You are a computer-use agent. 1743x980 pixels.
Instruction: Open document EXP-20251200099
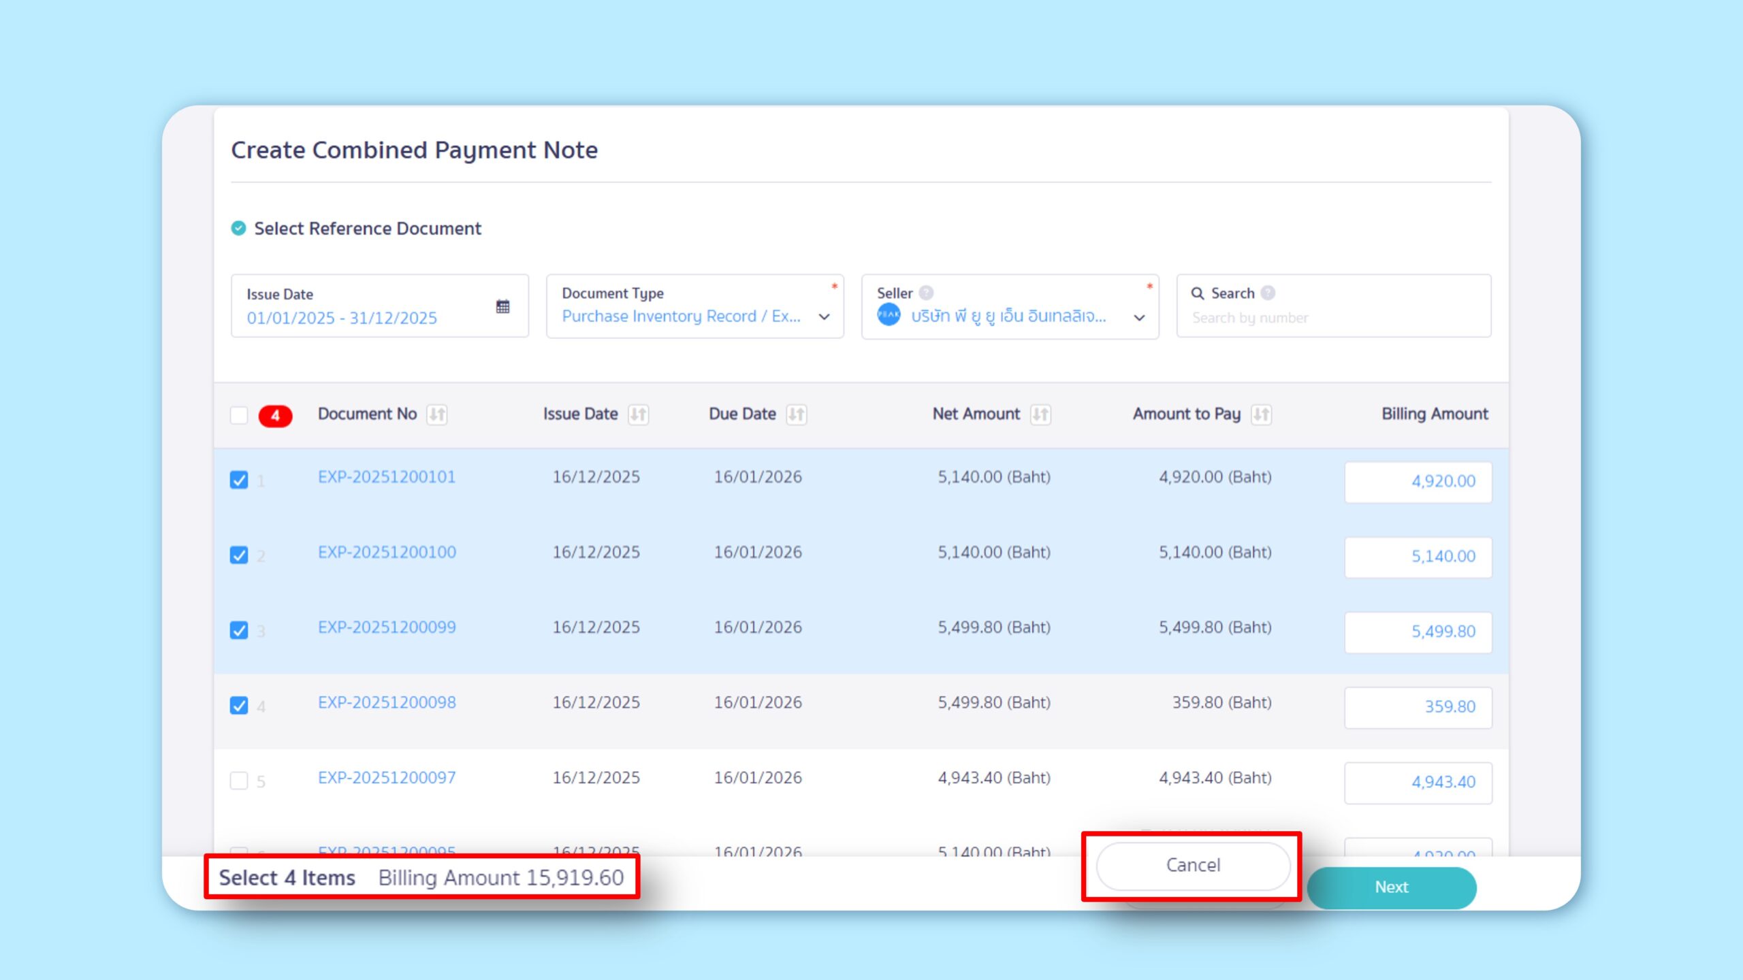386,627
